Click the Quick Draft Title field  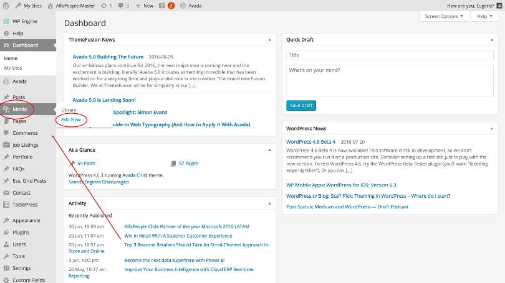coord(390,55)
